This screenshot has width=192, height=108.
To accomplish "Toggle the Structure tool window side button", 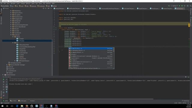I will (1, 21).
